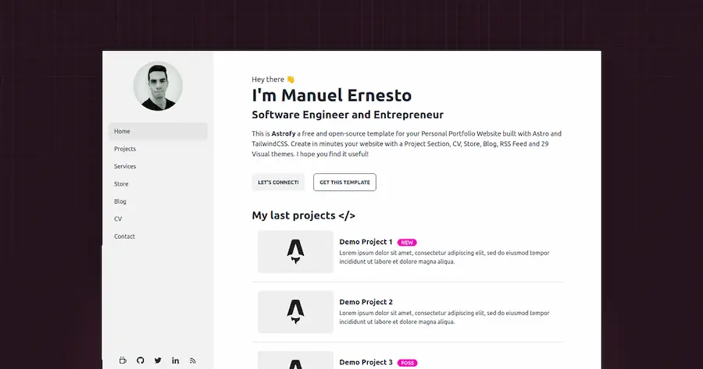
Task: Open the Blog menu item
Action: 120,201
